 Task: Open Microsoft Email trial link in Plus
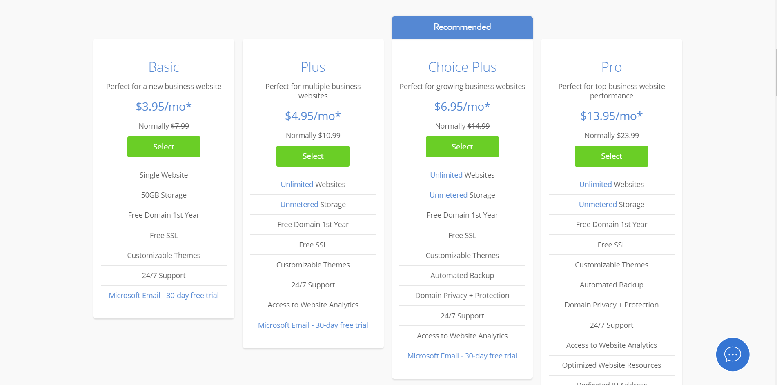(x=313, y=325)
